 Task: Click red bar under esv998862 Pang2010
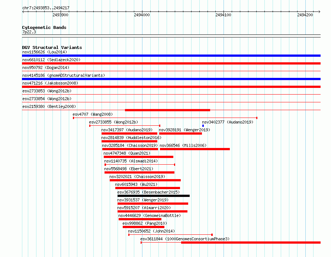pos(144,227)
